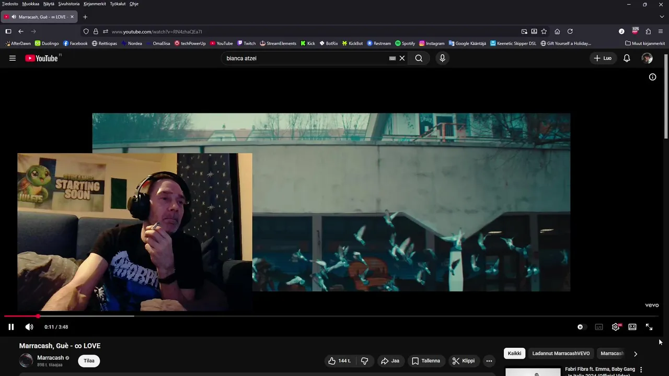Open the Tiedosto menu
Viewport: 669px width, 376px height.
pyautogui.click(x=10, y=4)
